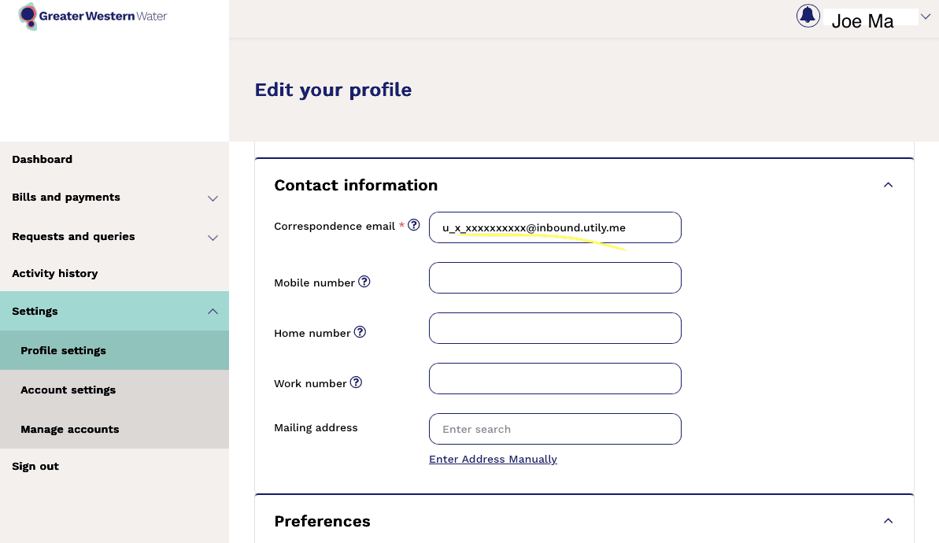Image resolution: width=939 pixels, height=543 pixels.
Task: Click help icon beside Correspondence email
Action: tap(414, 225)
